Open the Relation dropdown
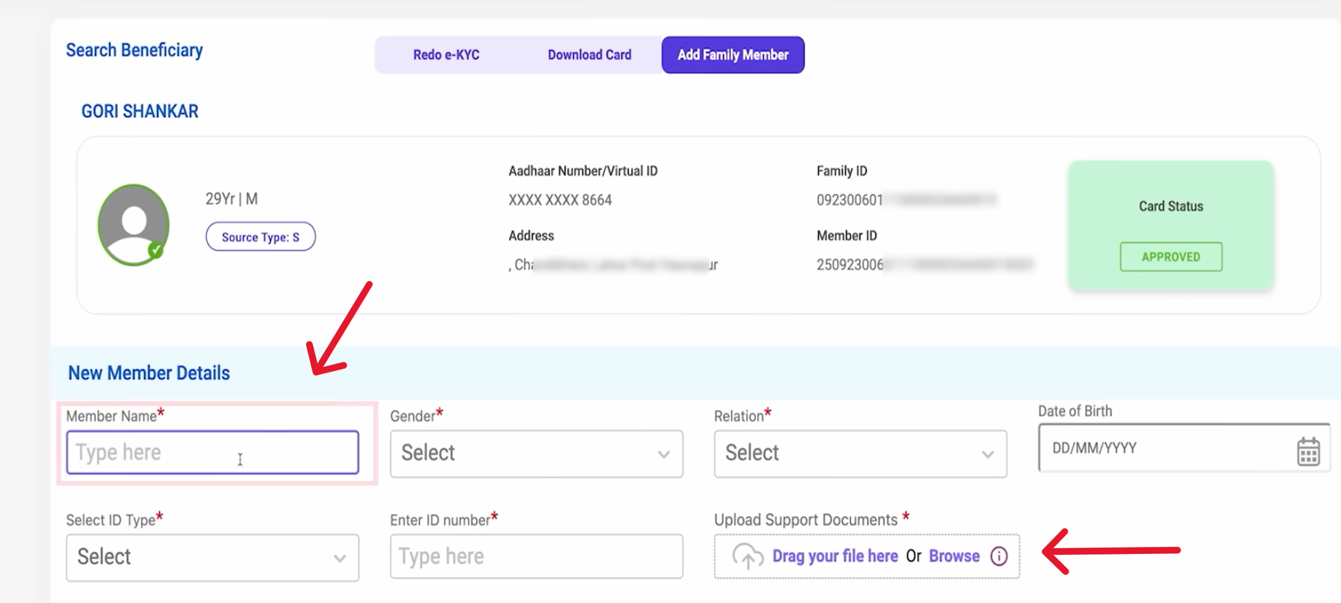This screenshot has width=1341, height=603. click(x=860, y=454)
